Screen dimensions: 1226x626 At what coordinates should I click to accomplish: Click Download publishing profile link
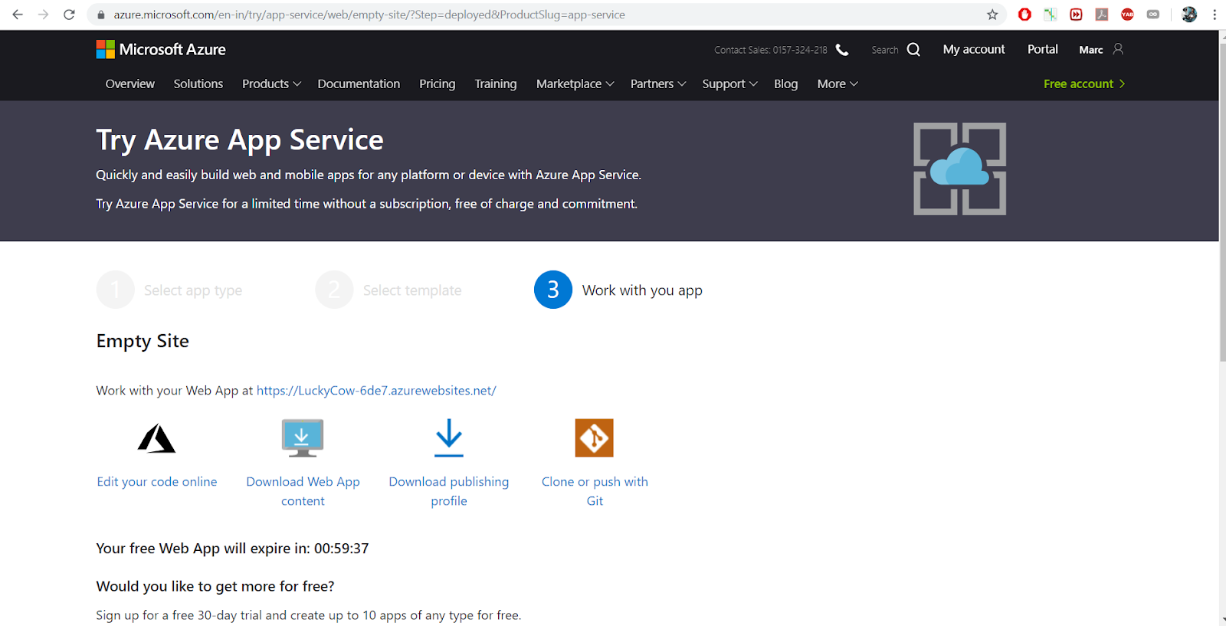coord(449,491)
